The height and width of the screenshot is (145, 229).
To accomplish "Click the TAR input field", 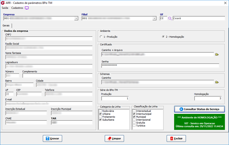I will point(72,122).
